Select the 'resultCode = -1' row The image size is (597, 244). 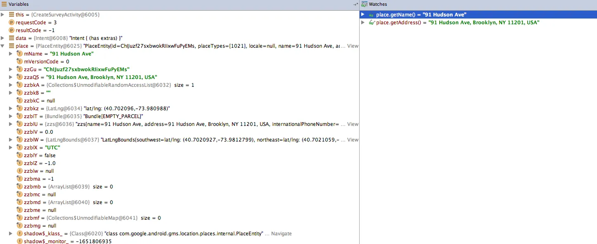click(180, 30)
